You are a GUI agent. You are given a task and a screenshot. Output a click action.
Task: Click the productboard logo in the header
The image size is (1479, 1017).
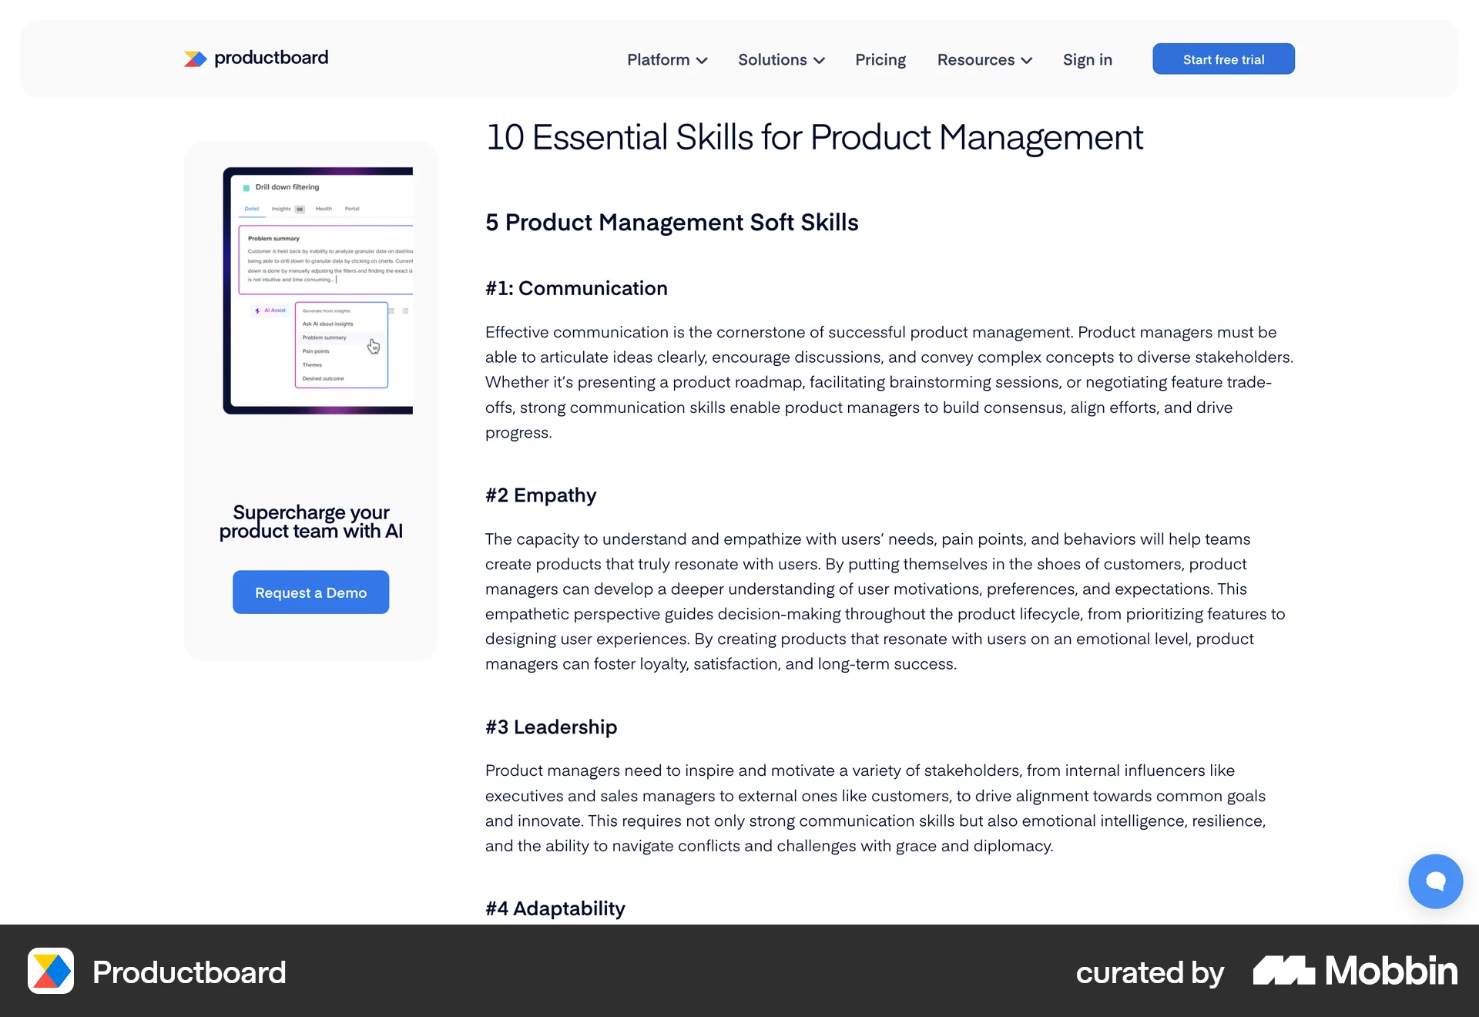point(256,58)
